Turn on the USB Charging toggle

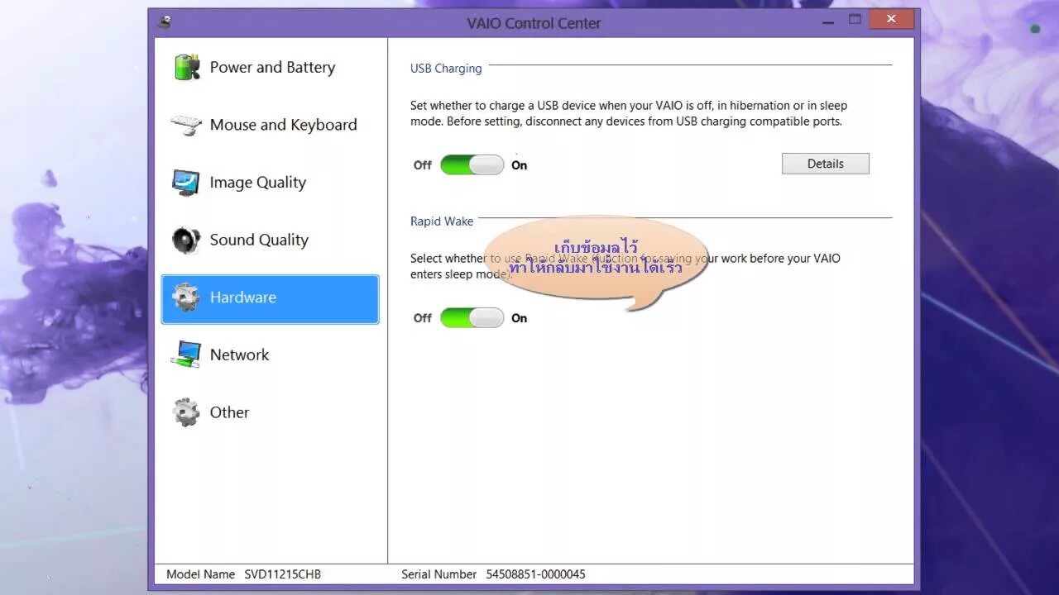coord(492,164)
